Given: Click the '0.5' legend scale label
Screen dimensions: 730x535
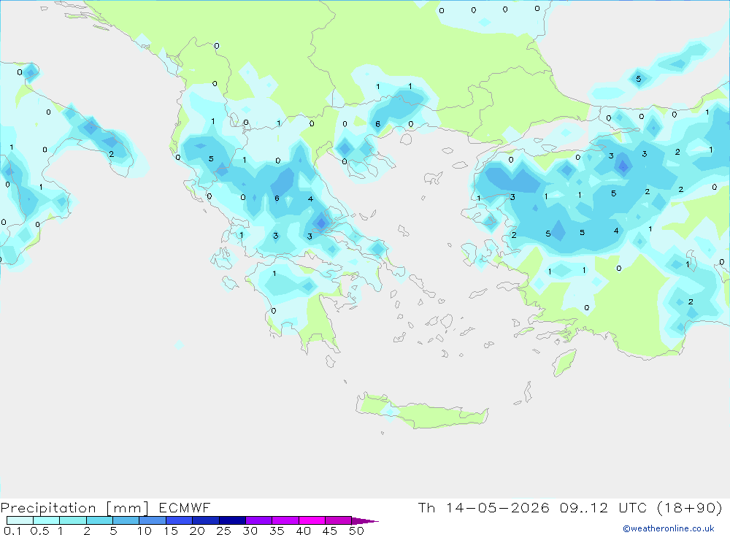Looking at the screenshot, I should coord(39,531).
